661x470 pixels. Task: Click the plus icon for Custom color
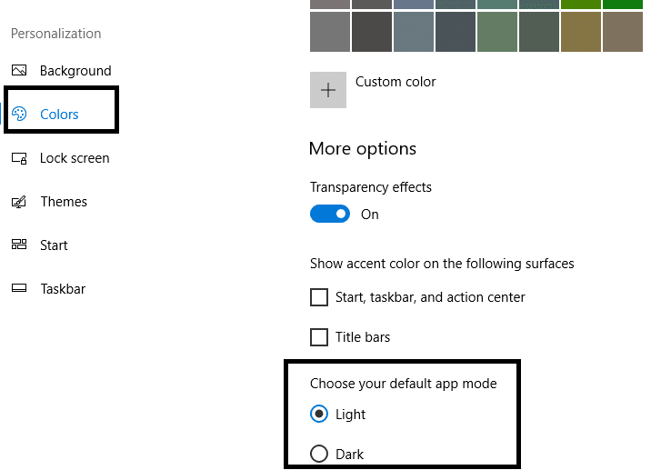[x=328, y=90]
